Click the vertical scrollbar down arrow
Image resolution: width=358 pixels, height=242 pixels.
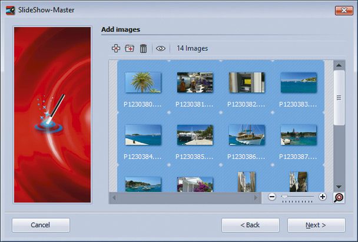[x=339, y=187]
